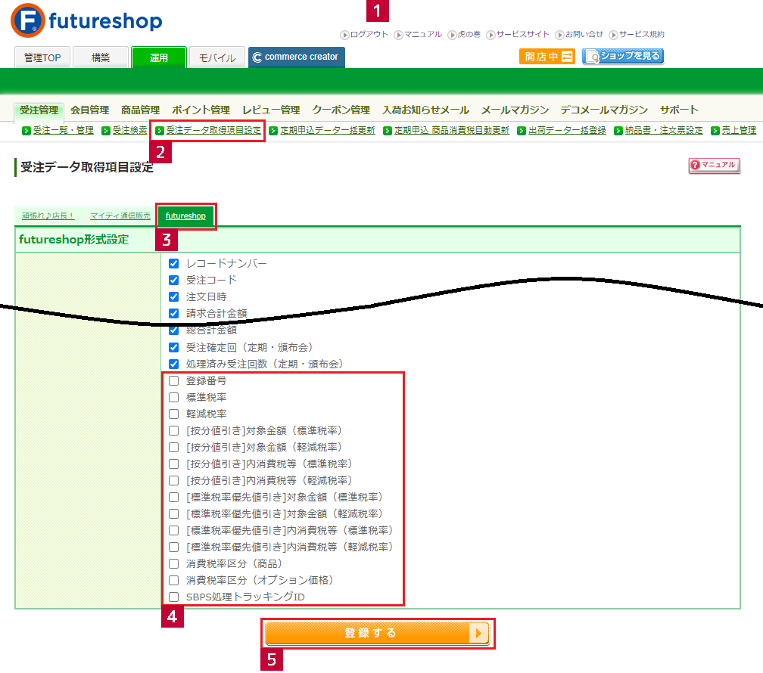Screen dimensions: 763x673
Task: Open 定期申込 商品消費税自動更新 link
Action: tap(452, 130)
